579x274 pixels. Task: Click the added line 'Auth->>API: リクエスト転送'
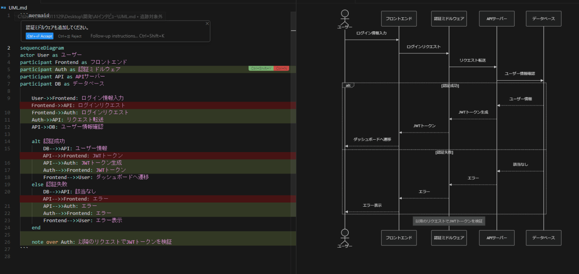67,120
